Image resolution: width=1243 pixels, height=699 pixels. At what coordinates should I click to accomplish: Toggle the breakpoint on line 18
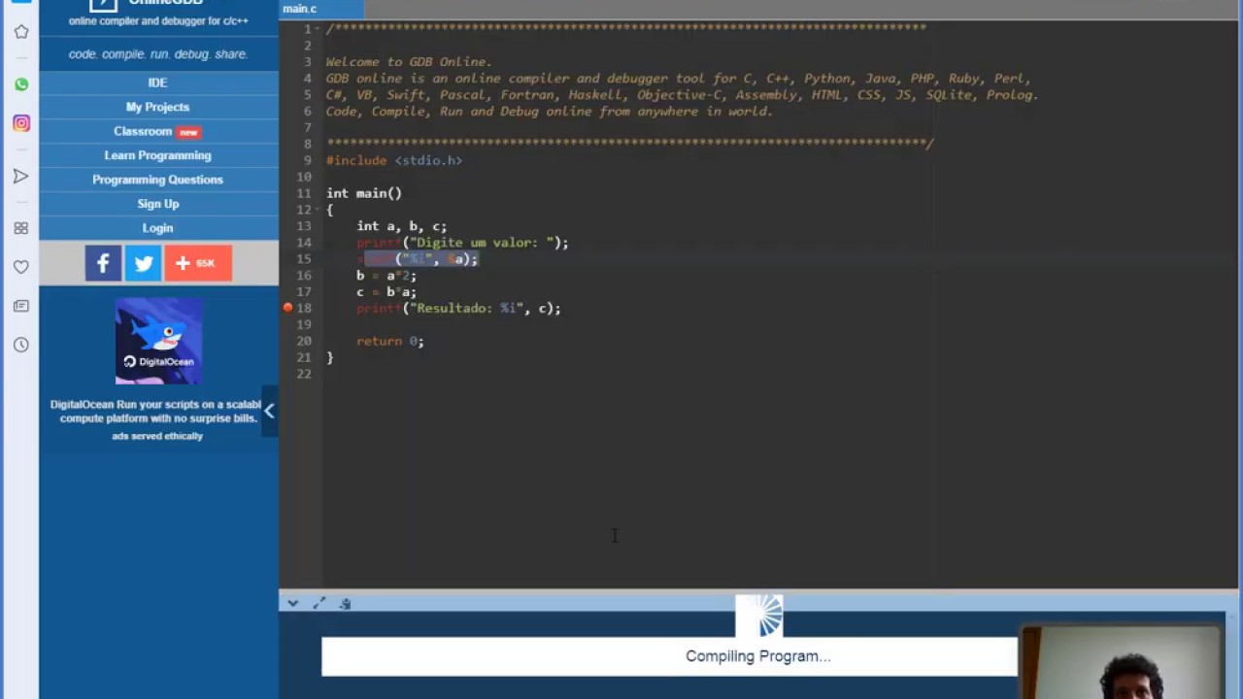pos(287,308)
